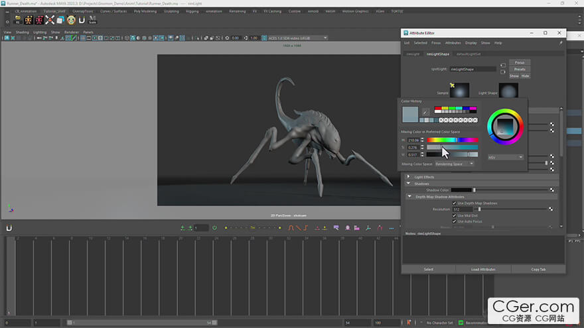584x328 pixels.
Task: Click the Load Attributes button
Action: [483, 269]
